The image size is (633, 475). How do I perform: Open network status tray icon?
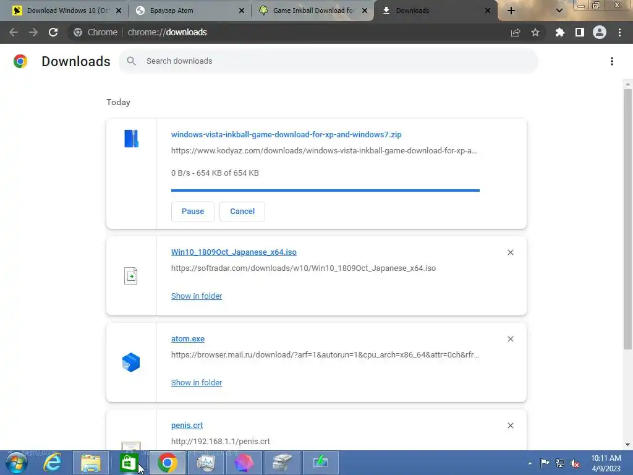(560, 463)
